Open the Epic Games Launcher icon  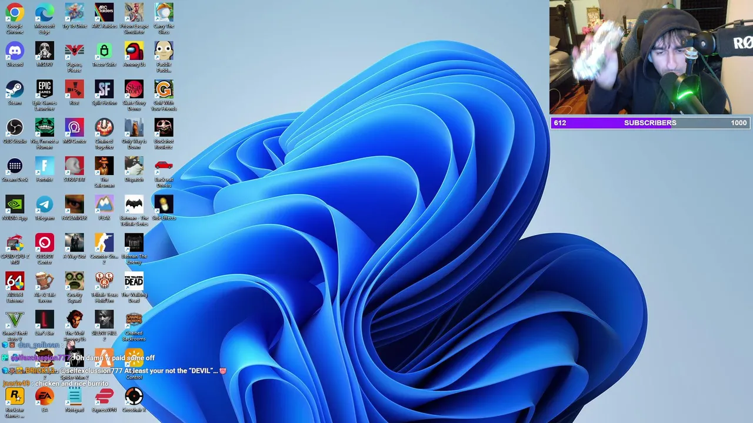tap(45, 95)
